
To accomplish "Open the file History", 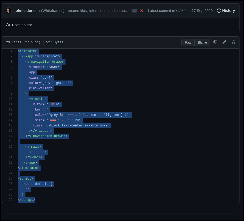I will click(226, 11).
